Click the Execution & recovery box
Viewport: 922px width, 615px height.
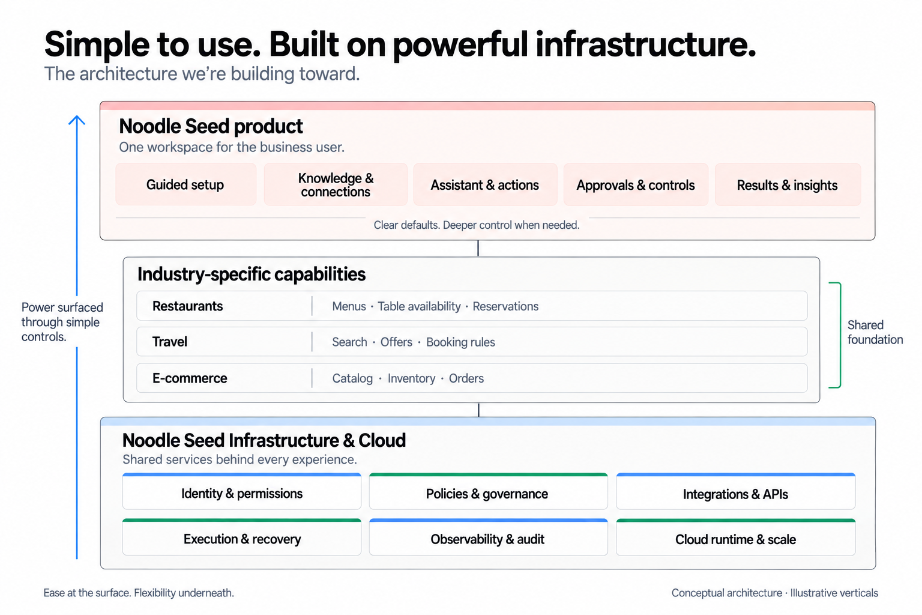tap(242, 537)
